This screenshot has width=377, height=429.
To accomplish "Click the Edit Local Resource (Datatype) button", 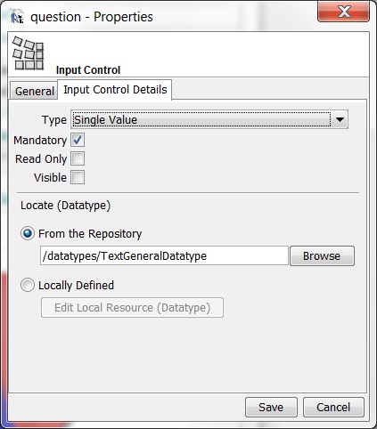I will (x=132, y=308).
